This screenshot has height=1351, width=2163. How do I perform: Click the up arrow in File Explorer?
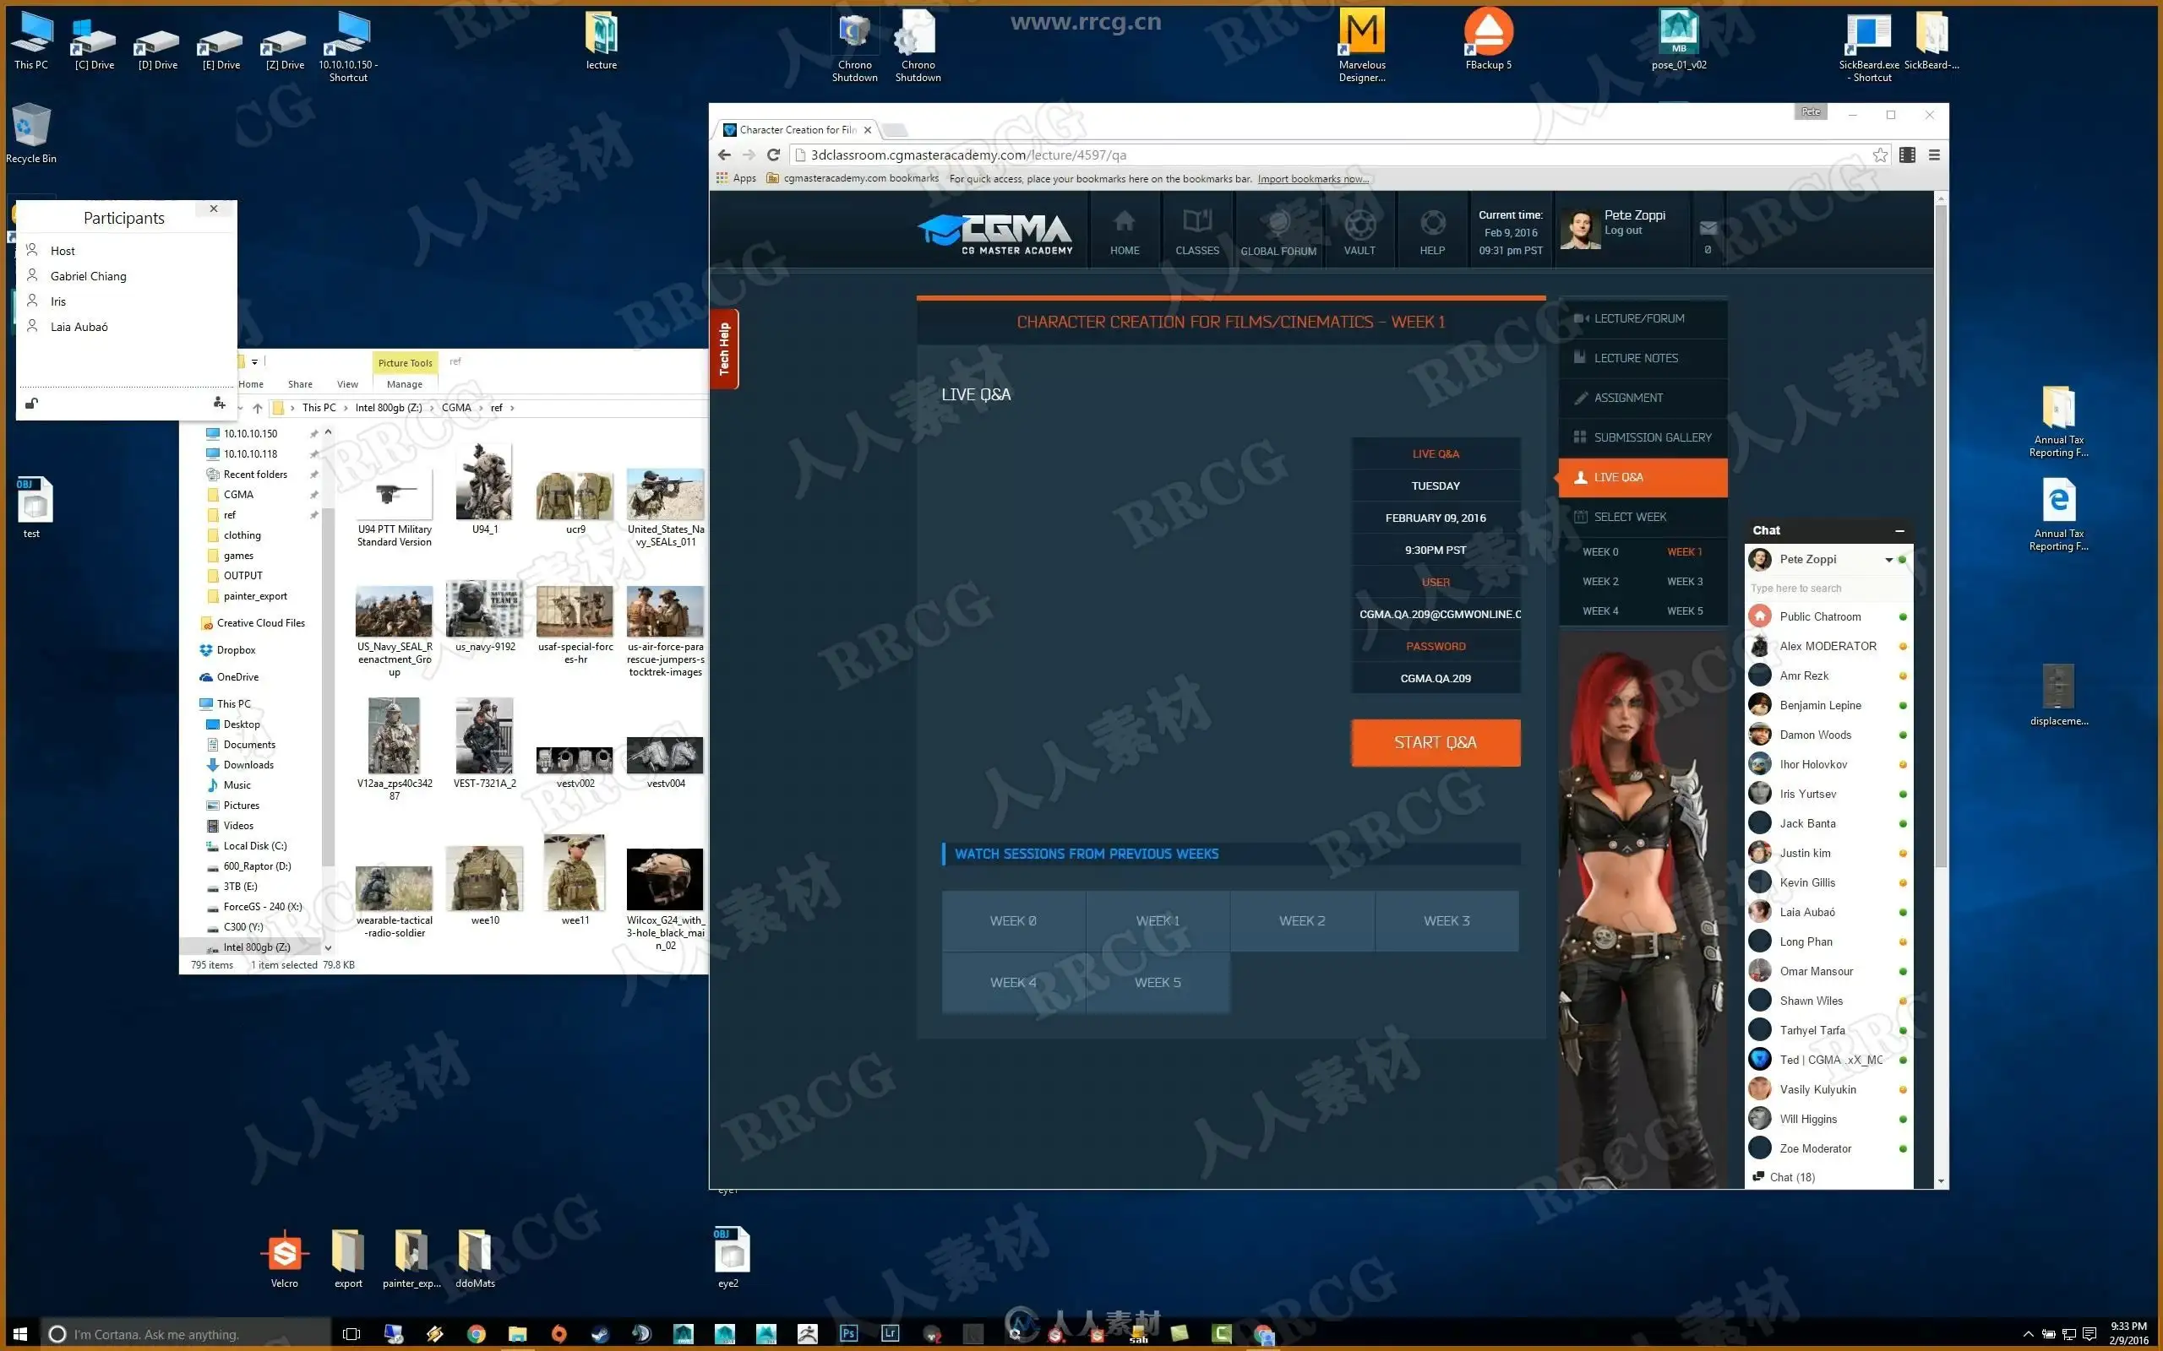[258, 409]
